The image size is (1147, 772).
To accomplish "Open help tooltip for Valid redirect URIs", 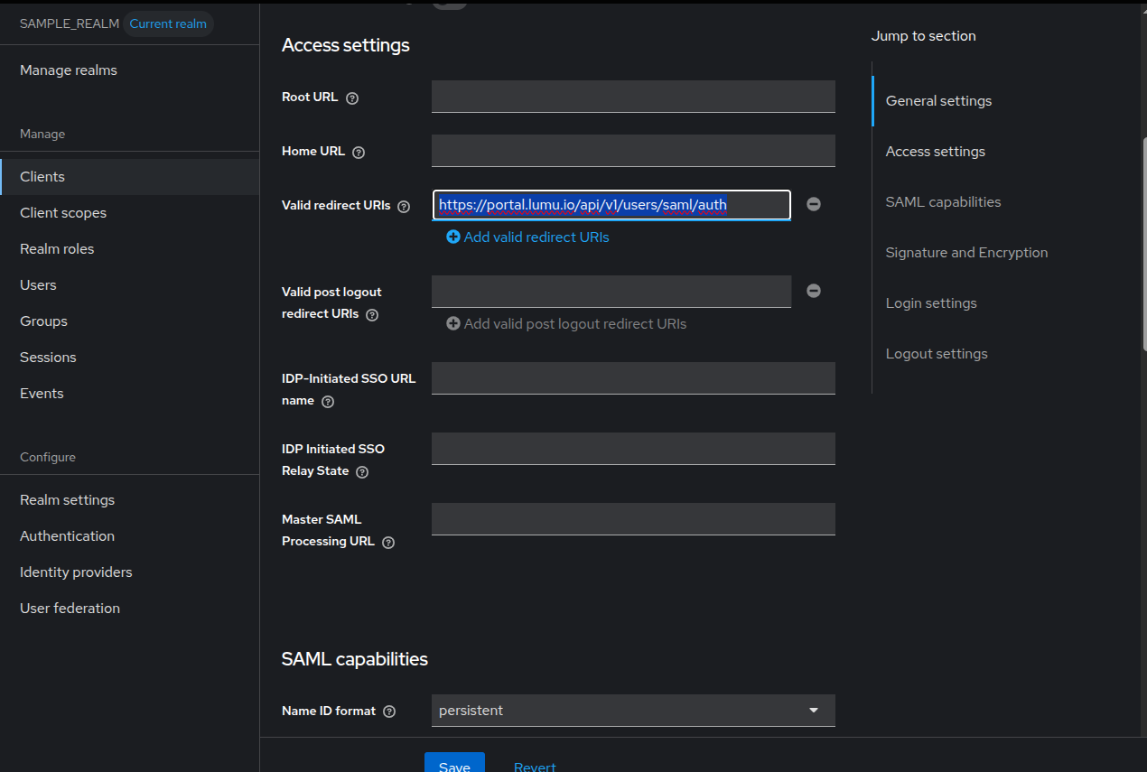I will [x=404, y=207].
